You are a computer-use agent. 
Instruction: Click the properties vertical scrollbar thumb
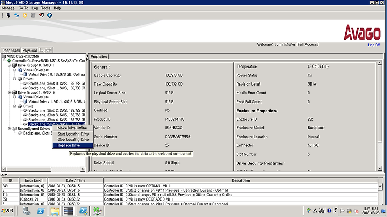coord(380,104)
